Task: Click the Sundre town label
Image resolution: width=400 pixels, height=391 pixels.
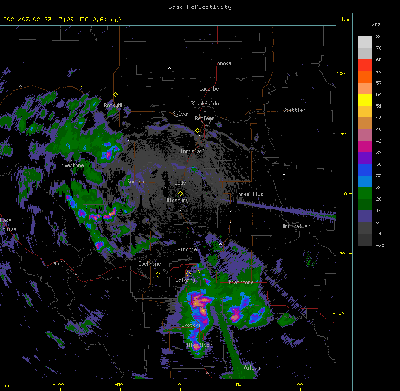Action: click(135, 182)
